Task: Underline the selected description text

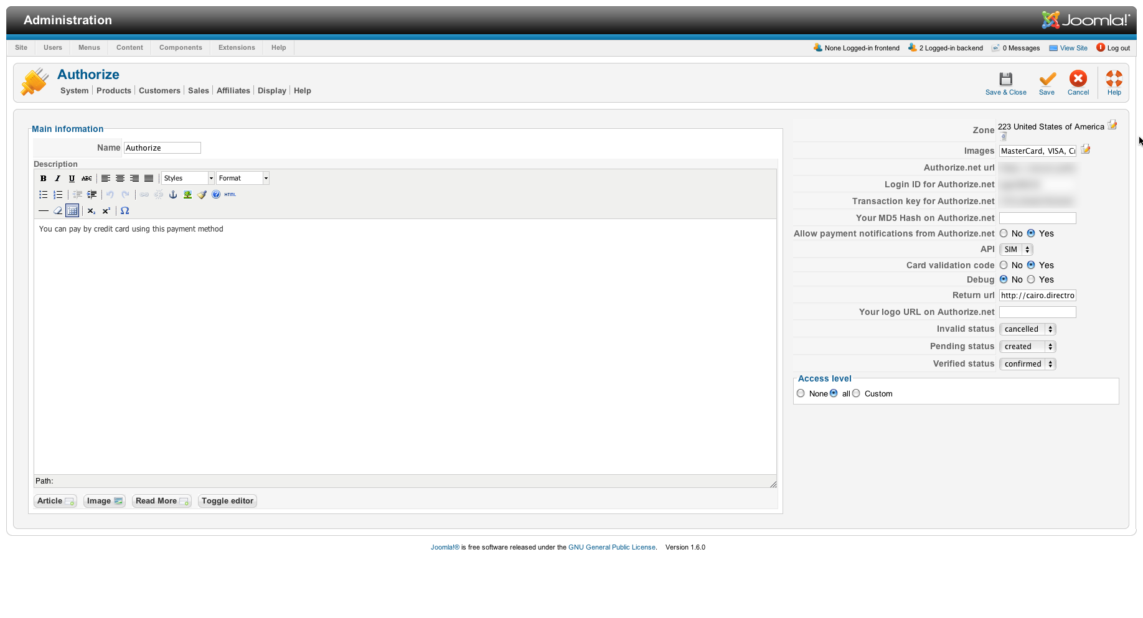Action: (72, 178)
